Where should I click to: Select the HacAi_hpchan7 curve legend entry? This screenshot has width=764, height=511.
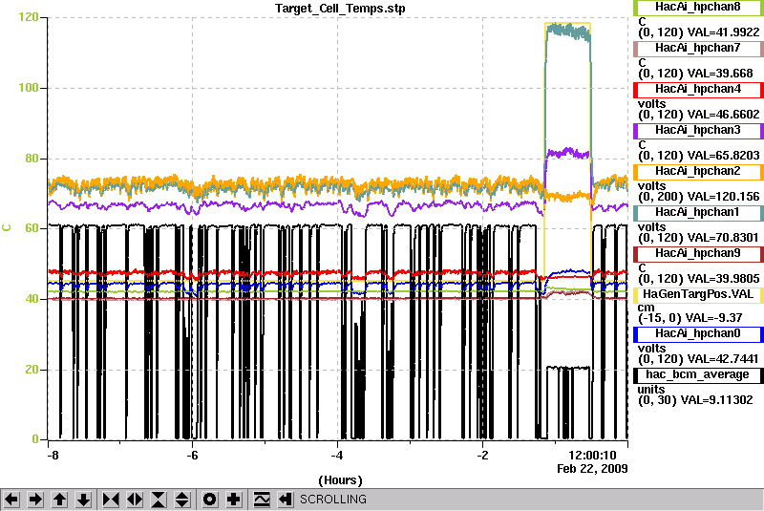click(x=698, y=48)
